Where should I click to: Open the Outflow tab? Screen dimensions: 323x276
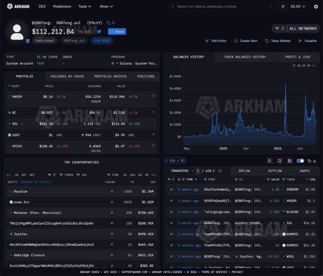coord(275,171)
